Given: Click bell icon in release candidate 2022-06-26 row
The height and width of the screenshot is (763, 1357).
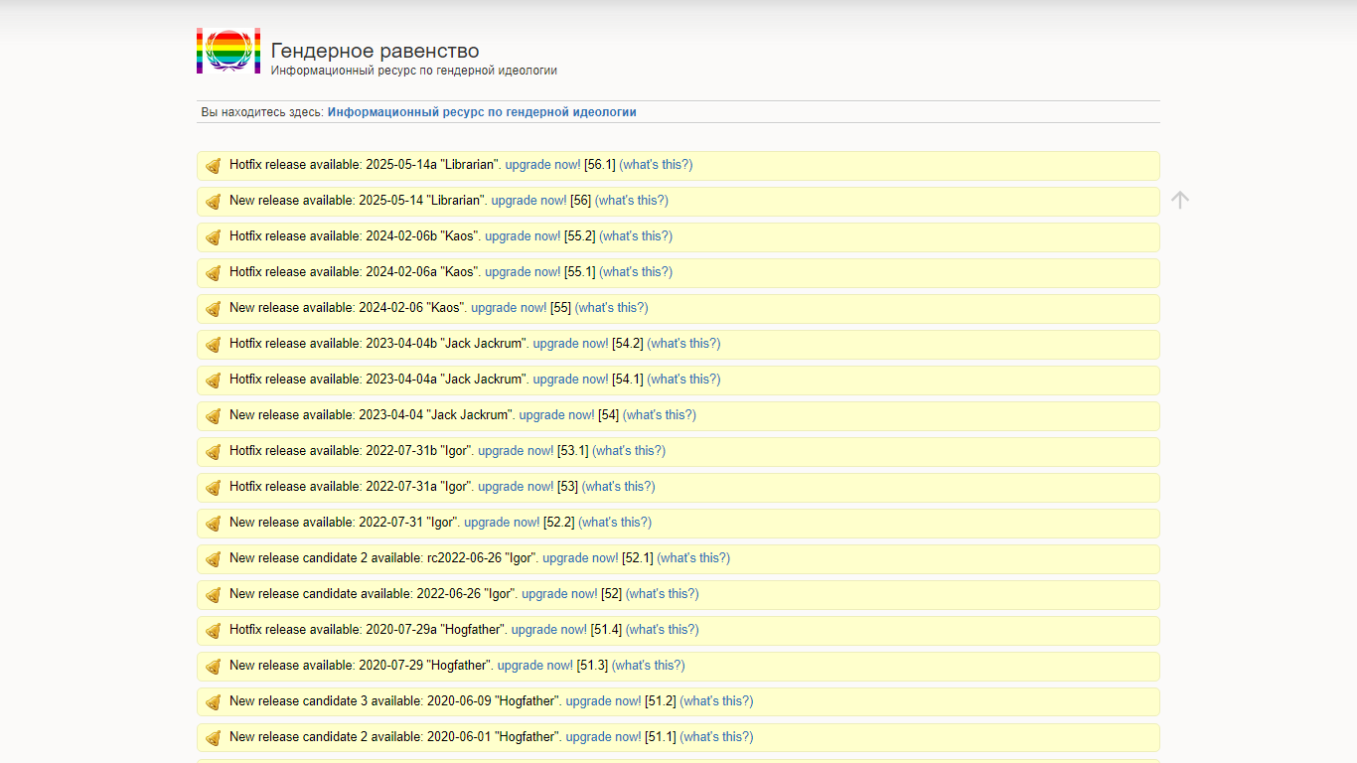Looking at the screenshot, I should coord(214,595).
